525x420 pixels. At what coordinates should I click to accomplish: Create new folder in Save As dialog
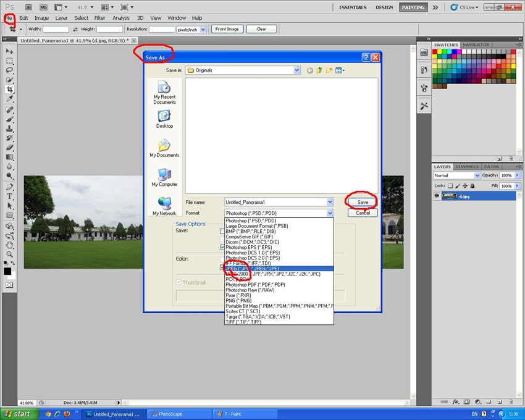[329, 70]
